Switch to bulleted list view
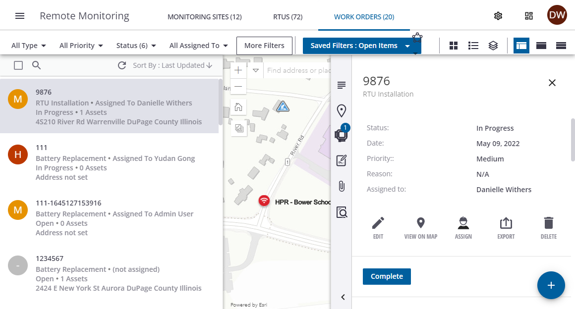Image resolution: width=575 pixels, height=309 pixels. (x=473, y=46)
